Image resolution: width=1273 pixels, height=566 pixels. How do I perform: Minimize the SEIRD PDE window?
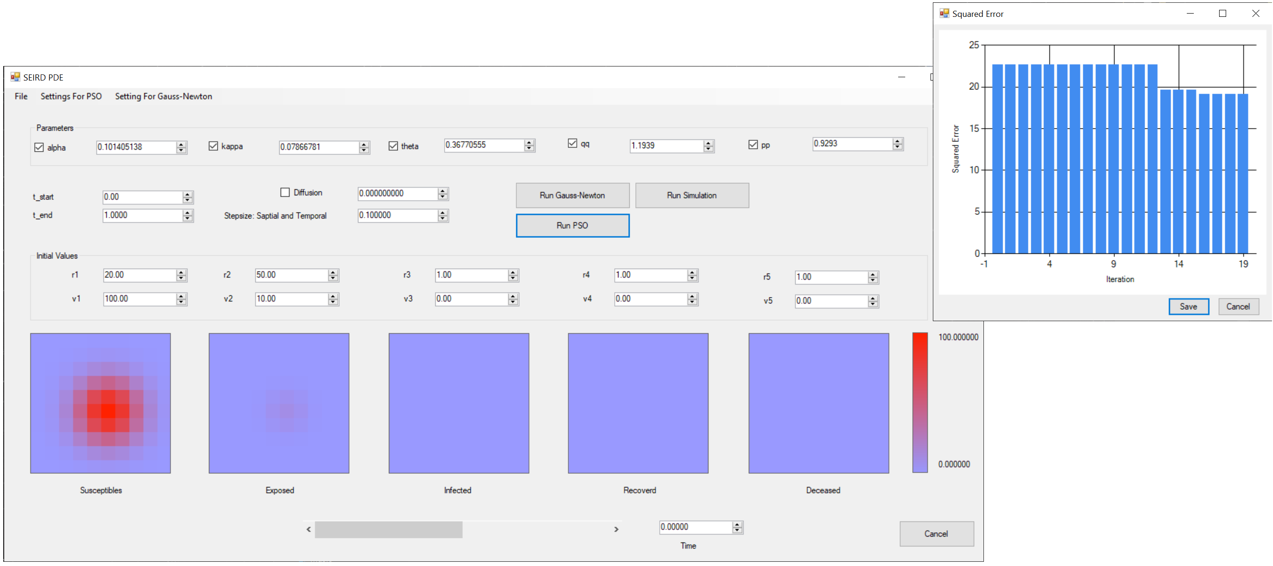(901, 77)
